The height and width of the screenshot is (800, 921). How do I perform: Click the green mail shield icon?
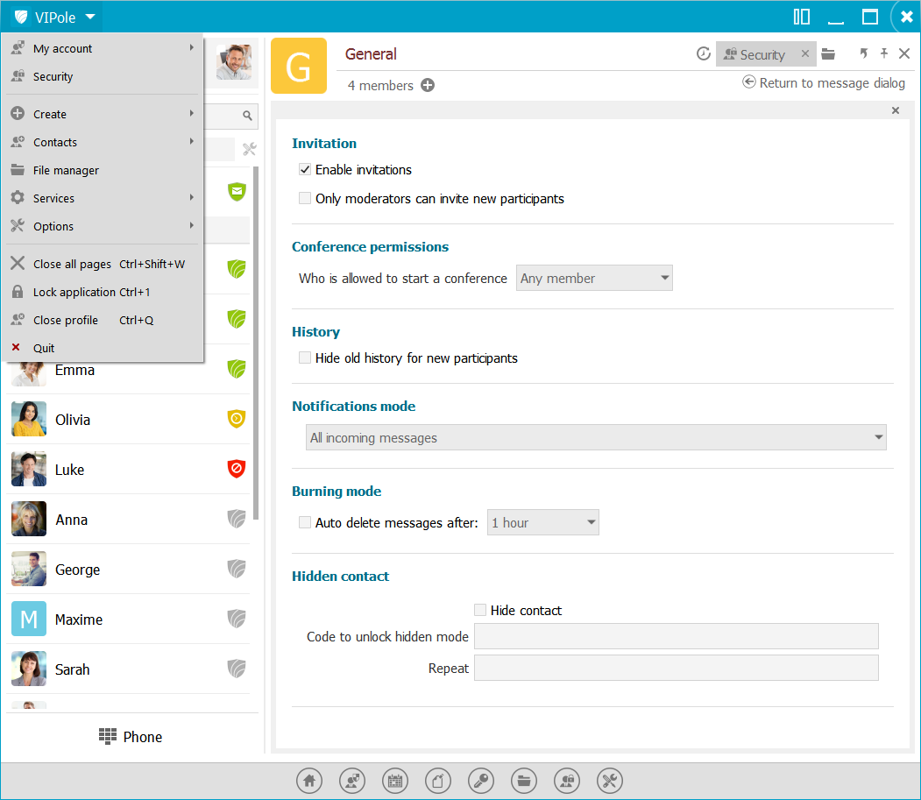click(x=237, y=192)
